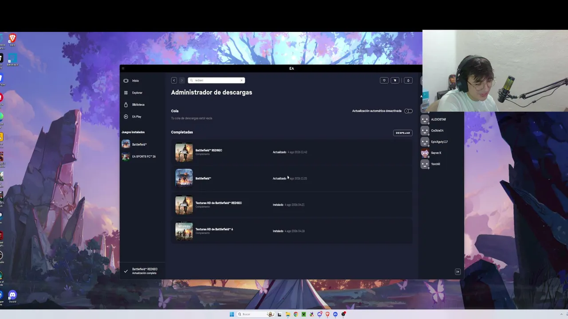This screenshot has width=568, height=319.
Task: Select friend ALEXOSTAR
Action: click(x=433, y=119)
